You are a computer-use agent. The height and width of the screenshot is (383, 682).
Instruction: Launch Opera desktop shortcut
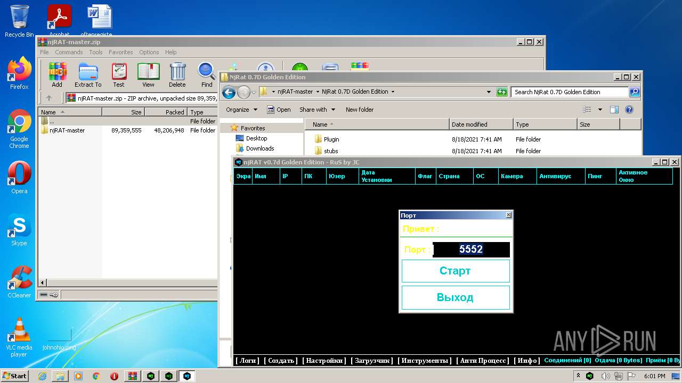click(19, 178)
